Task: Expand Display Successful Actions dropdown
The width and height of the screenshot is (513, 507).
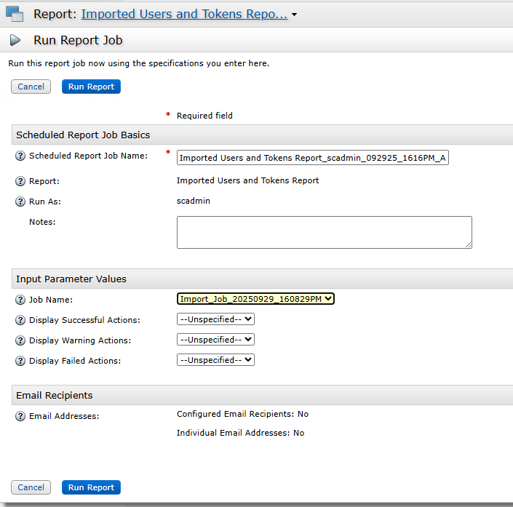Action: (x=215, y=319)
